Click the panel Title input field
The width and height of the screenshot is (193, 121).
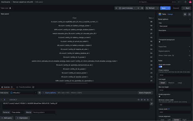coord(175,26)
